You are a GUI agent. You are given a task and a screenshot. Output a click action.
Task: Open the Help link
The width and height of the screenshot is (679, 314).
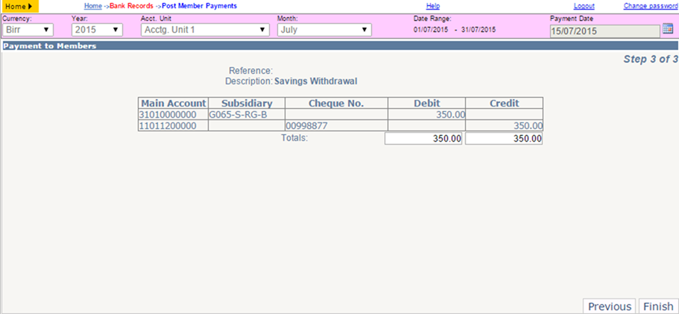pyautogui.click(x=433, y=6)
